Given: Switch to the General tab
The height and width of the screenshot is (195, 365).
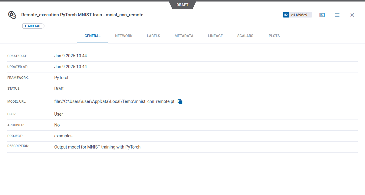Looking at the screenshot, I should pos(92,36).
